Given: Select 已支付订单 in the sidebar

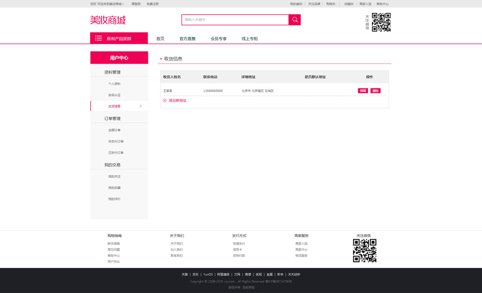Looking at the screenshot, I should point(116,152).
